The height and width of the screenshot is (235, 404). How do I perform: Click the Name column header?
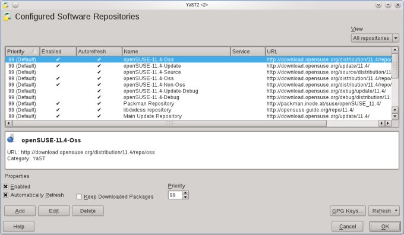176,51
